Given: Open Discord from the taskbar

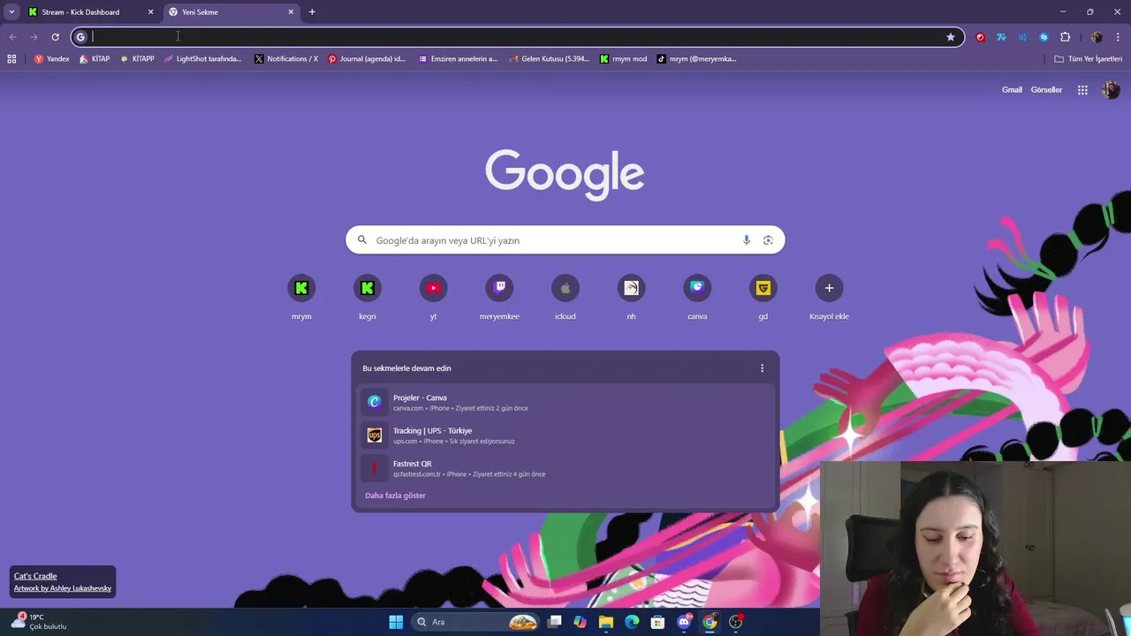Looking at the screenshot, I should pyautogui.click(x=684, y=622).
